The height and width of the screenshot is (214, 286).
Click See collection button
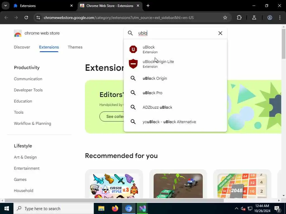click(112, 116)
